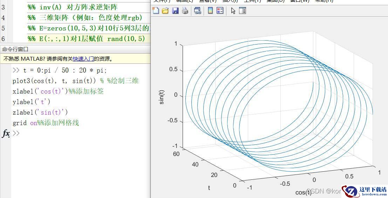Select the t y-axis label on plot
The height and width of the screenshot is (198, 388).
click(x=209, y=188)
